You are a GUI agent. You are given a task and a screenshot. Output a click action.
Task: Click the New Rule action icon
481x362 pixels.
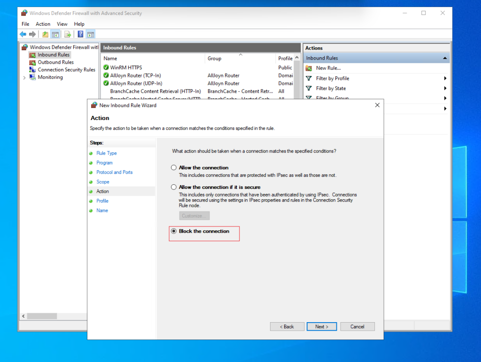coord(310,68)
